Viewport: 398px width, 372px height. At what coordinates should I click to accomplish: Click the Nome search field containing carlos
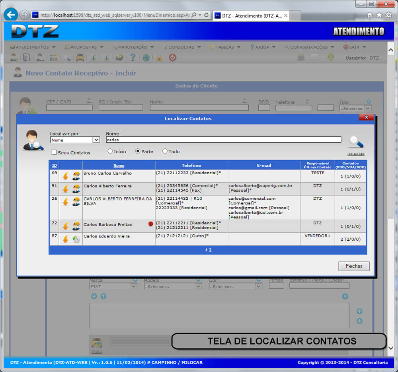223,140
